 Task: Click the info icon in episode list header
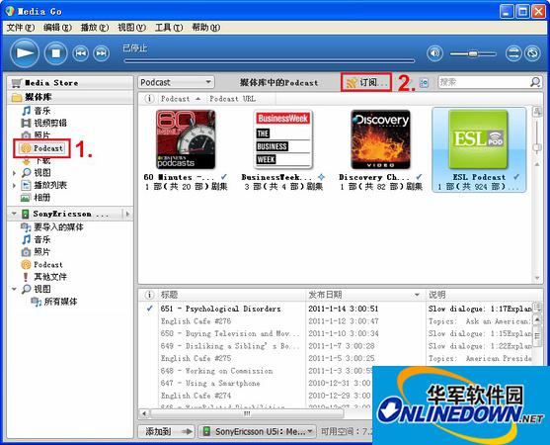tap(149, 295)
